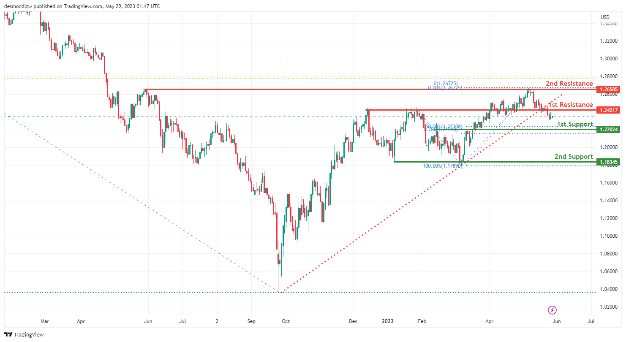Click the Sep label on time axis
This screenshot has height=342, width=626.
251,321
